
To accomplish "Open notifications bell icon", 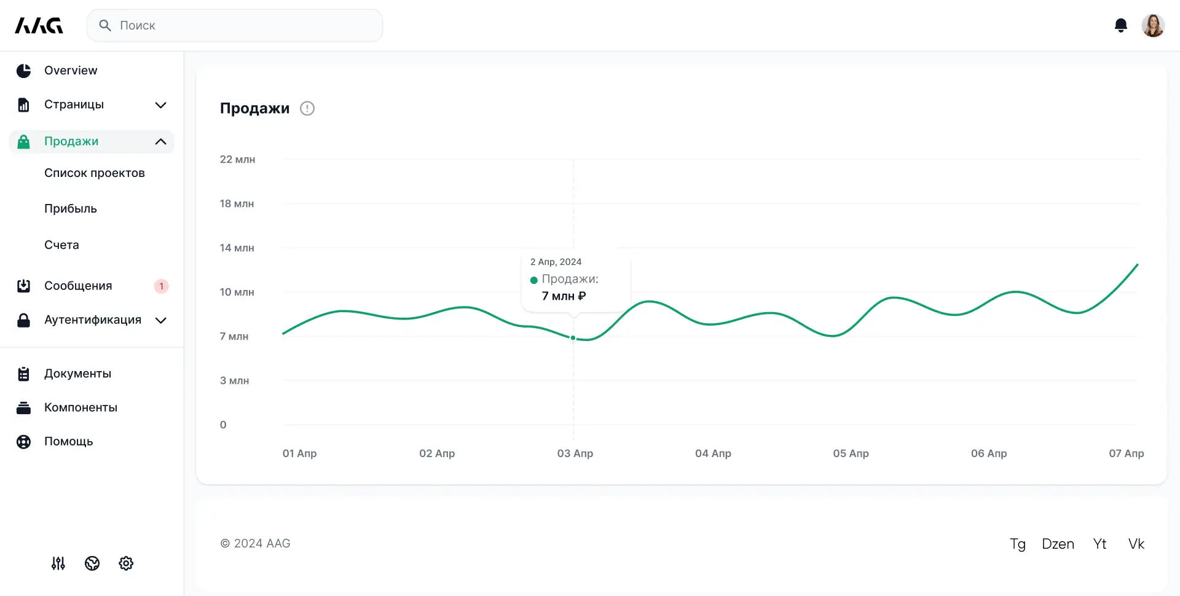I will (1120, 25).
